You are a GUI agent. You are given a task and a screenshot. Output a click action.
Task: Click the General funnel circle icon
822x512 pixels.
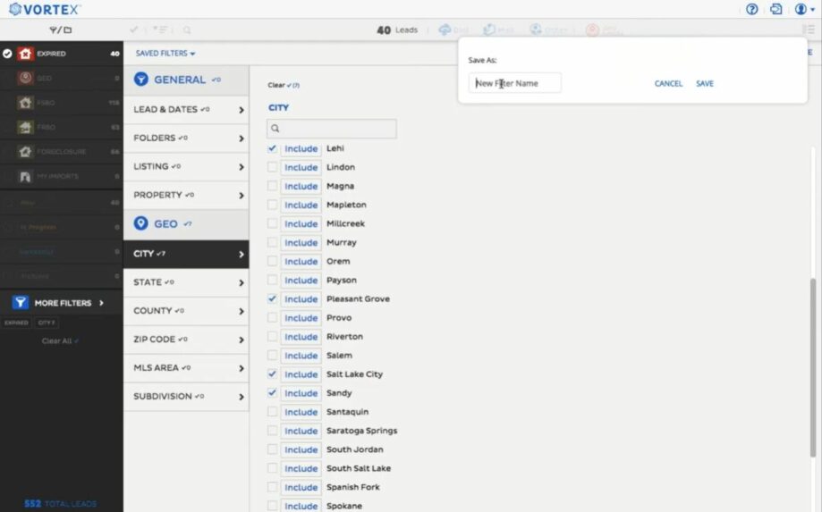pyautogui.click(x=140, y=79)
